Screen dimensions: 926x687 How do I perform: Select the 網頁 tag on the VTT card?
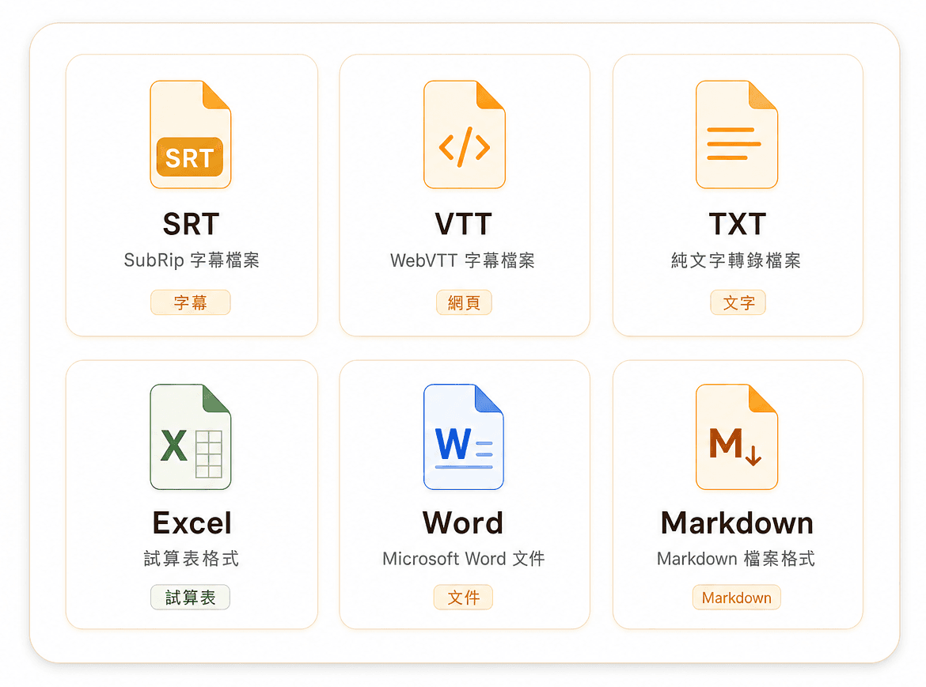464,302
